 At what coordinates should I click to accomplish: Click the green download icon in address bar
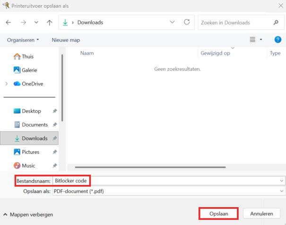pos(65,22)
